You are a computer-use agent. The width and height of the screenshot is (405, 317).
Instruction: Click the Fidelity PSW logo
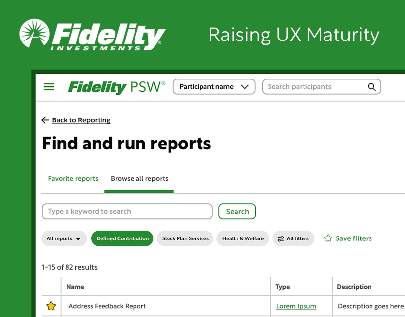pos(116,87)
